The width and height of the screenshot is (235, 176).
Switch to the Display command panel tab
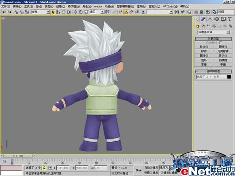(223, 19)
